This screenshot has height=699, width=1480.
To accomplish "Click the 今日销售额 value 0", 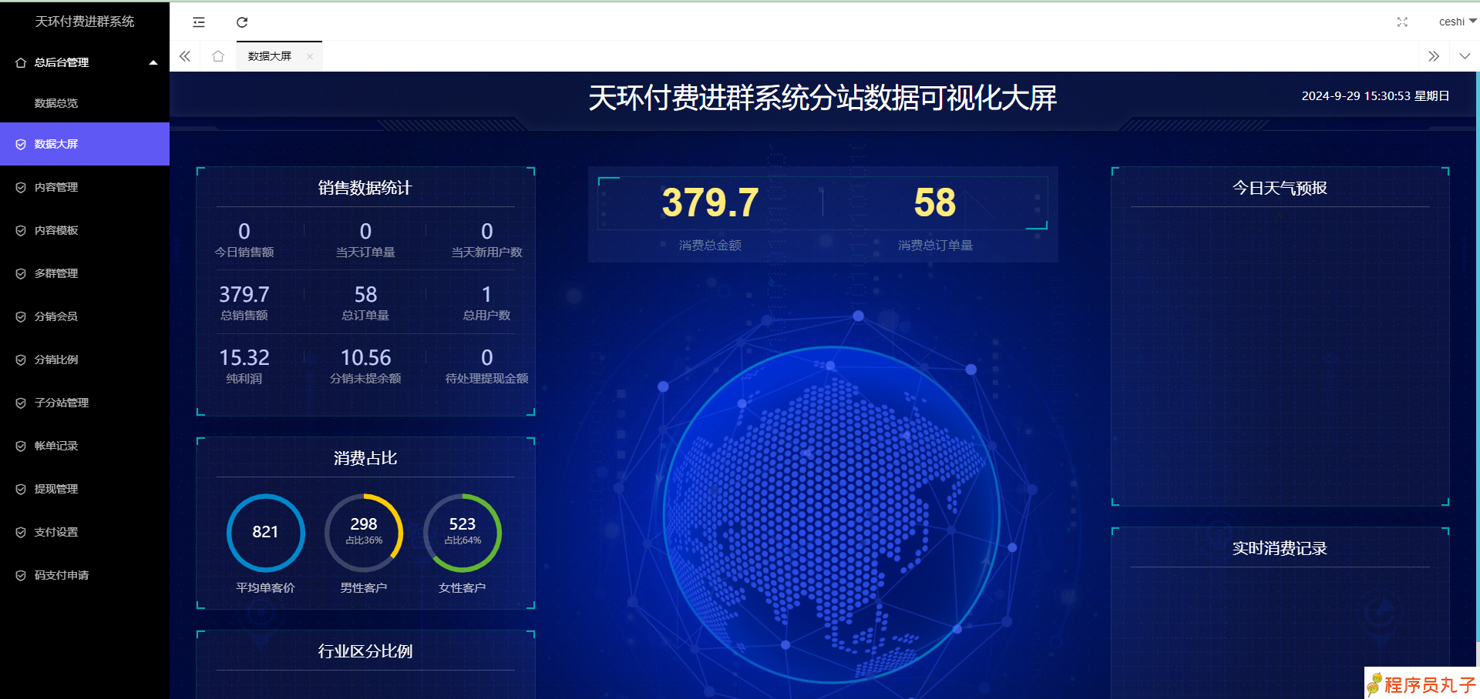I will click(x=244, y=231).
